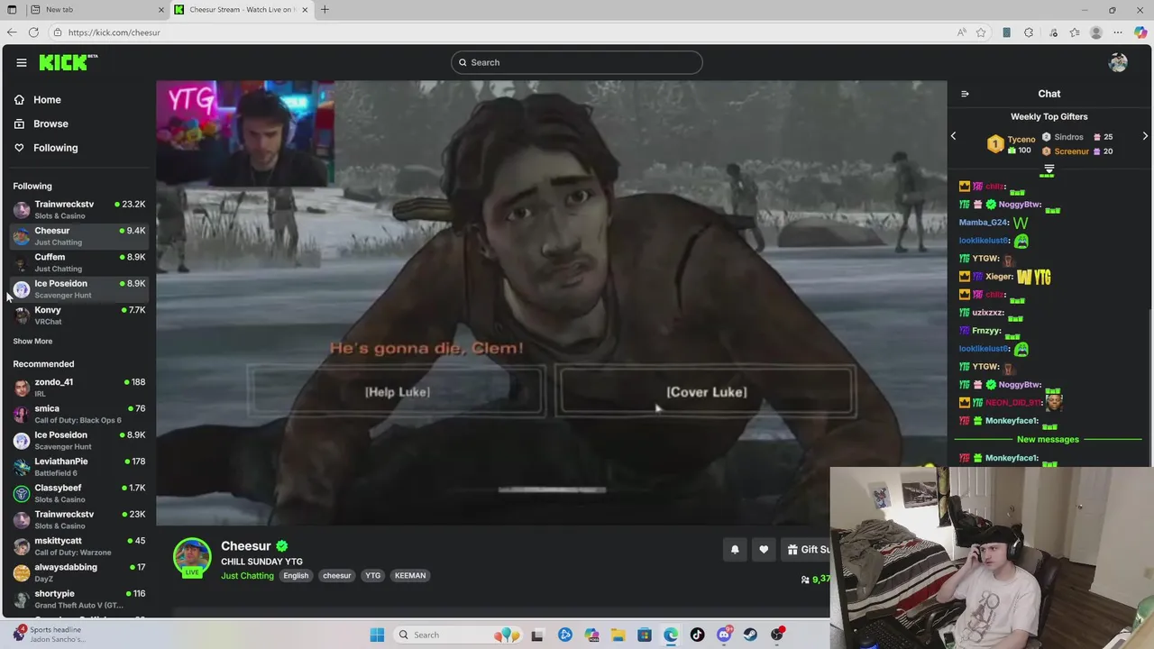Open Steam from taskbar

point(750,635)
